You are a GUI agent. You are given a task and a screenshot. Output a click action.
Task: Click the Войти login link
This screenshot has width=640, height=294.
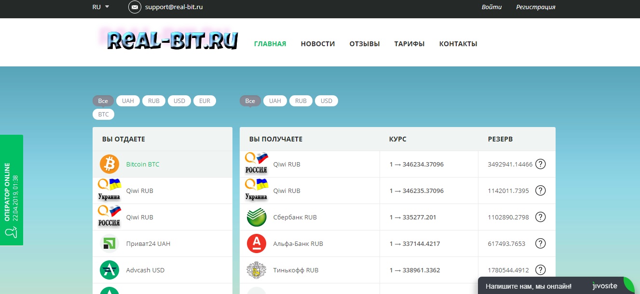[x=491, y=7]
